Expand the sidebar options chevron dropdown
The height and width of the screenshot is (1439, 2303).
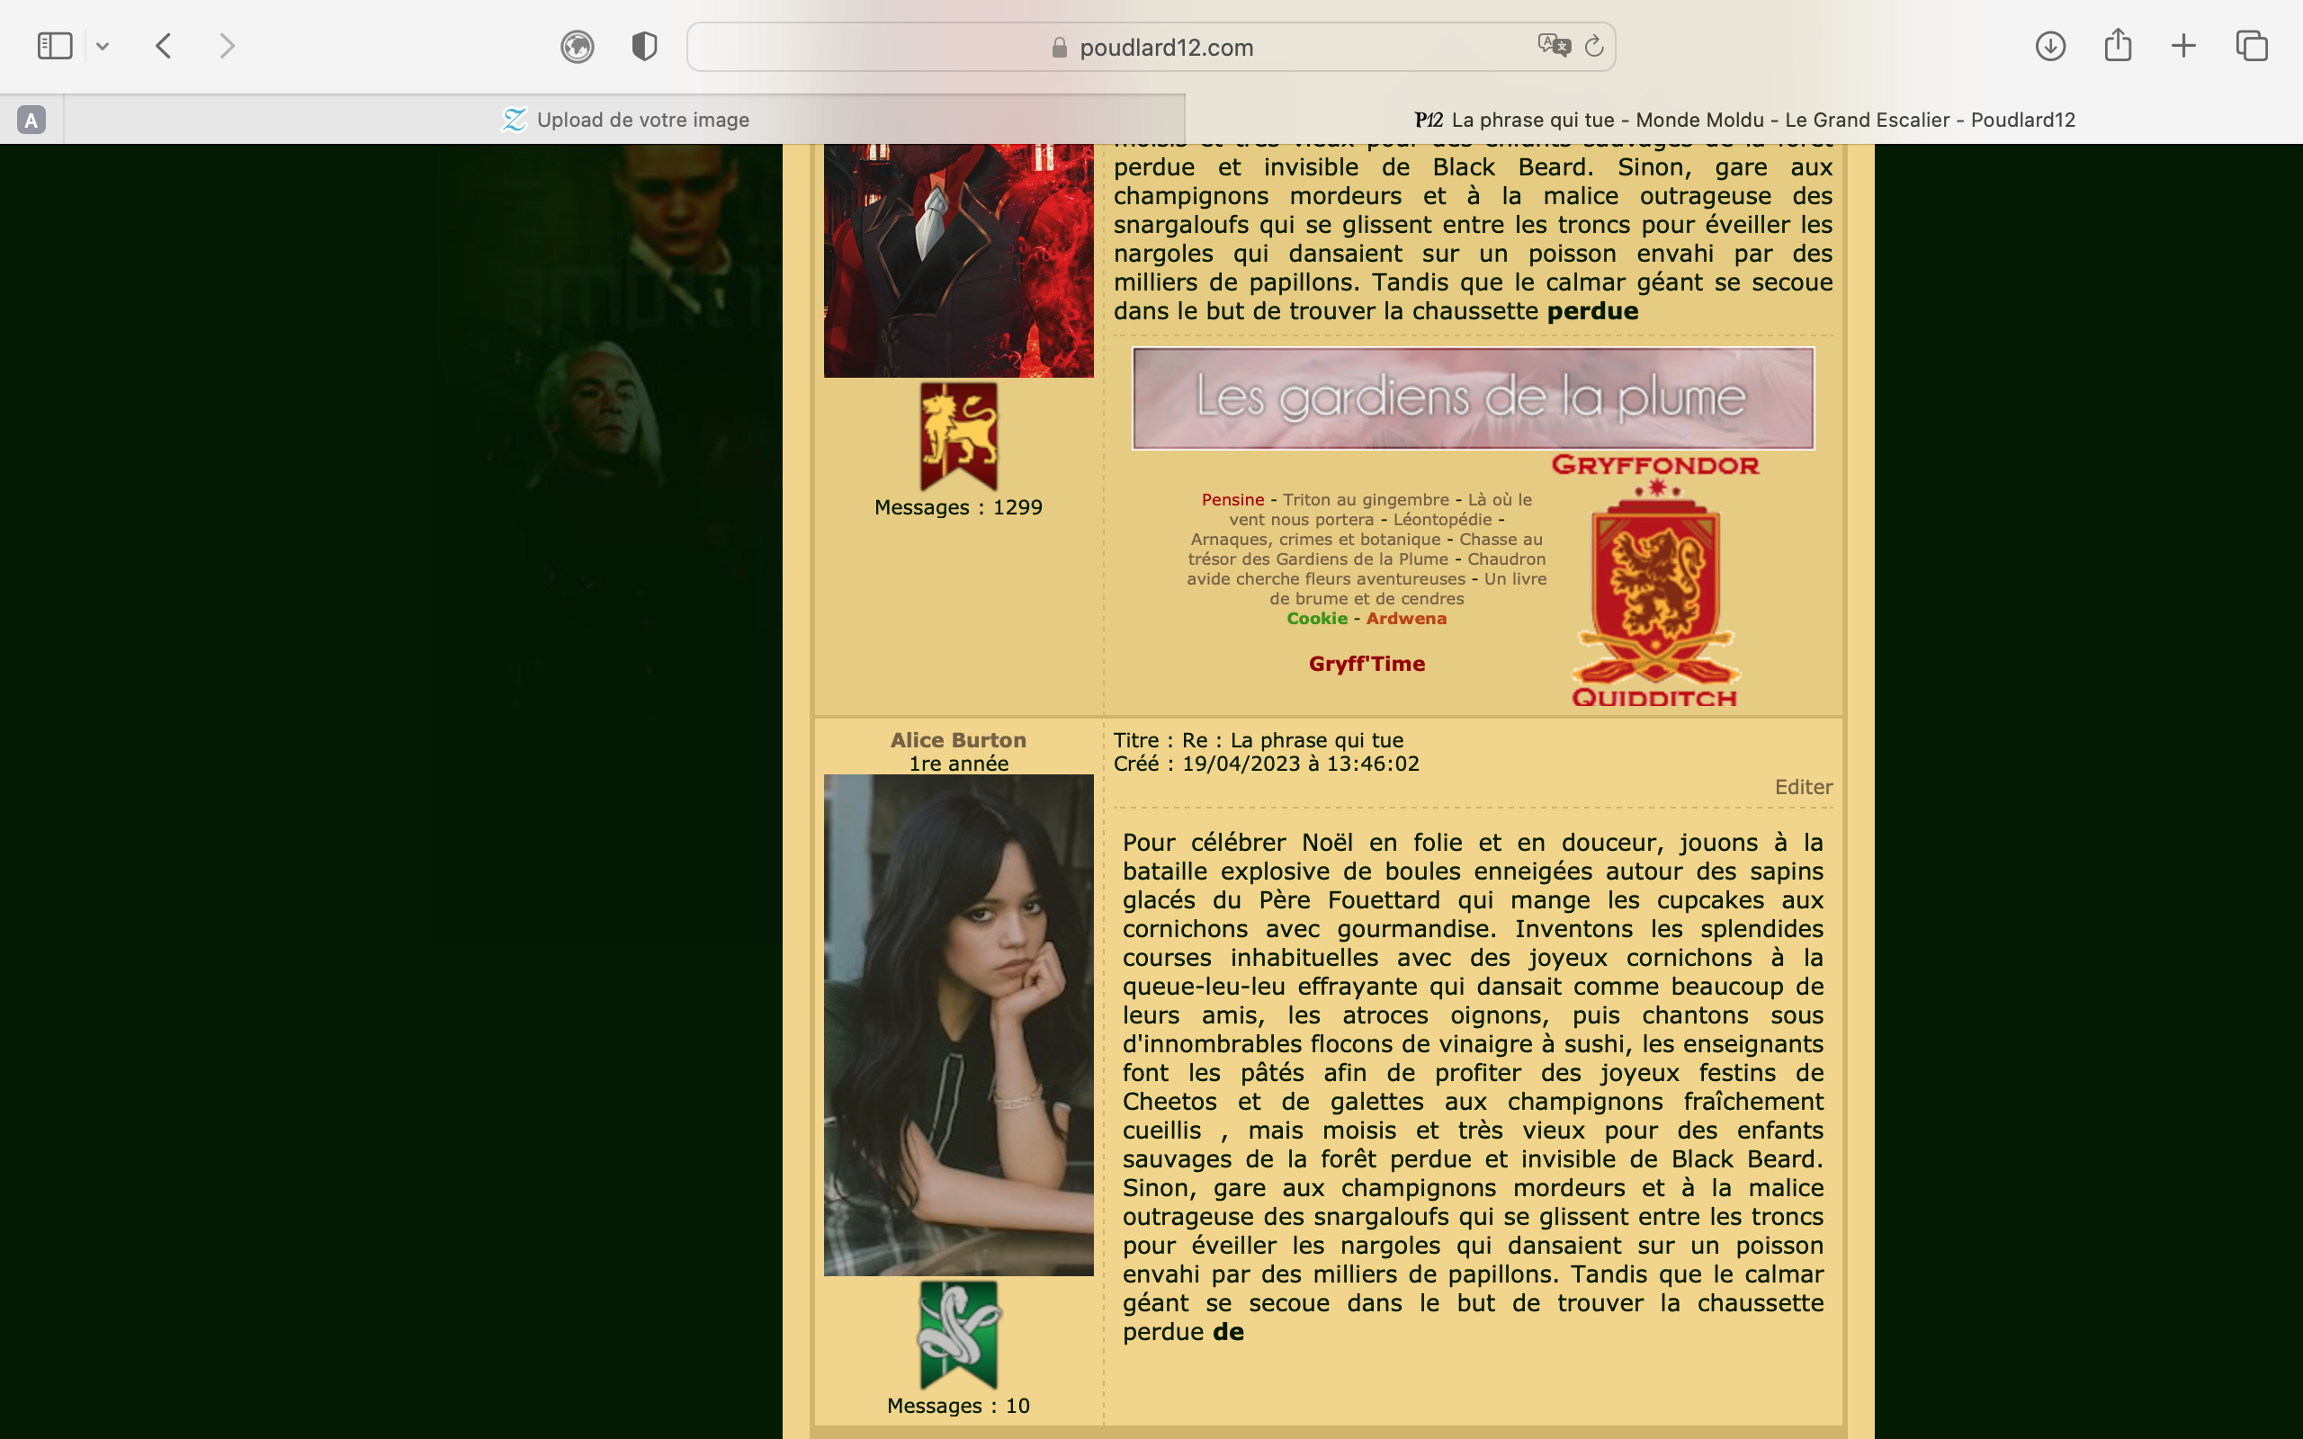pos(103,46)
